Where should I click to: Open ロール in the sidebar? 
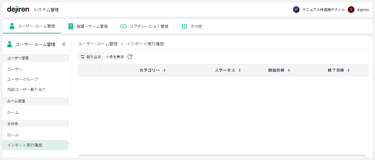[13, 135]
